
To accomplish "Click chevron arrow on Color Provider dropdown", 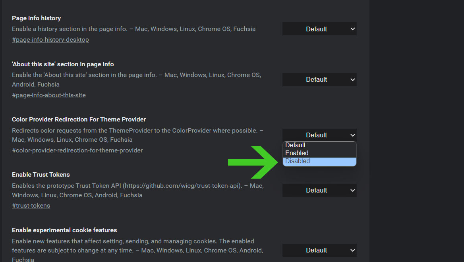I will [352, 135].
